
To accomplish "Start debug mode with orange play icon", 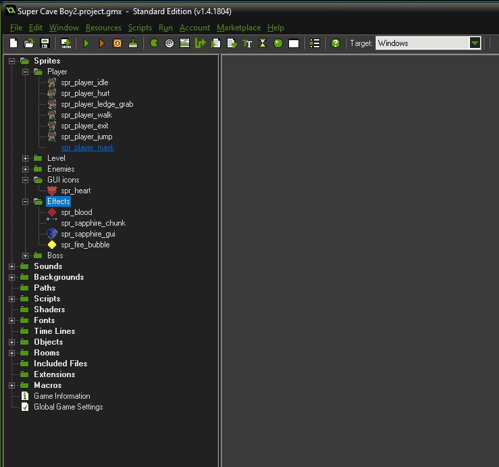I will tap(102, 43).
